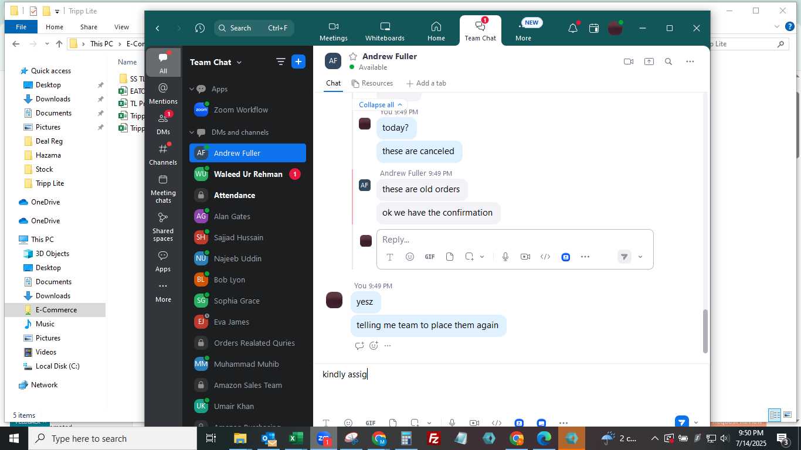Image resolution: width=801 pixels, height=450 pixels.
Task: Open Sophia Grace chat
Action: tap(247, 301)
